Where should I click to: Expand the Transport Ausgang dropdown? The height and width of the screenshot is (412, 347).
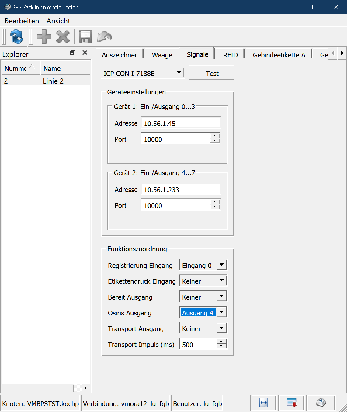[x=221, y=328]
